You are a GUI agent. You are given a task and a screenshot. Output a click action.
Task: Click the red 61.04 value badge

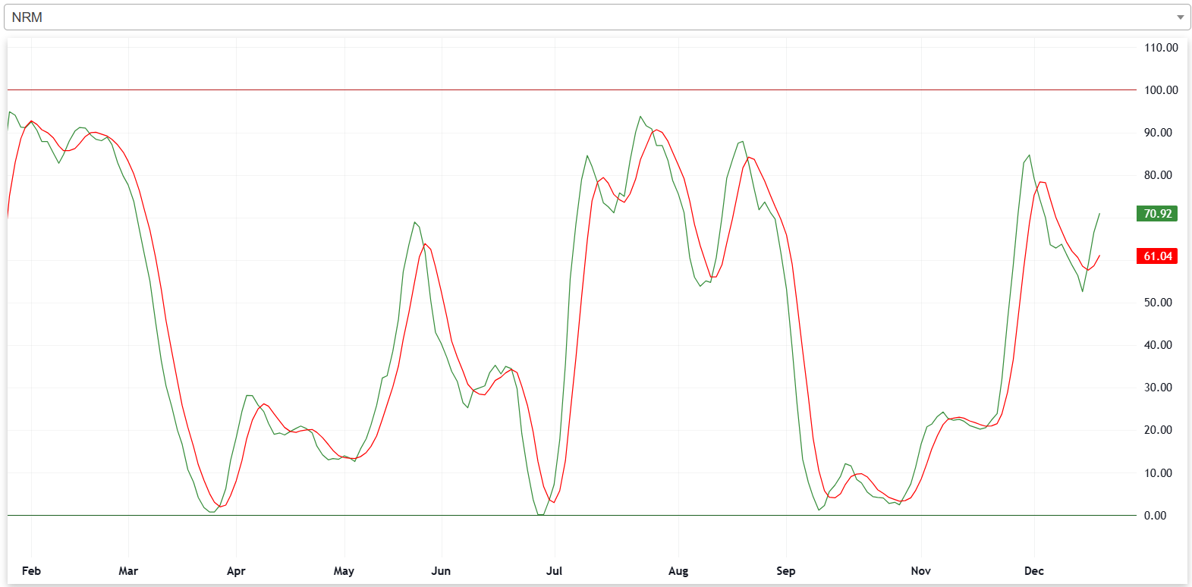1157,256
